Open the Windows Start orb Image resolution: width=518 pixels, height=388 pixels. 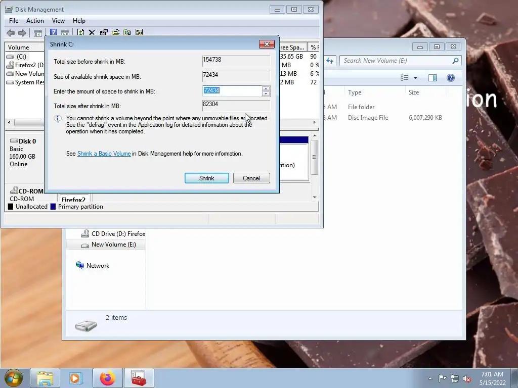pyautogui.click(x=14, y=378)
